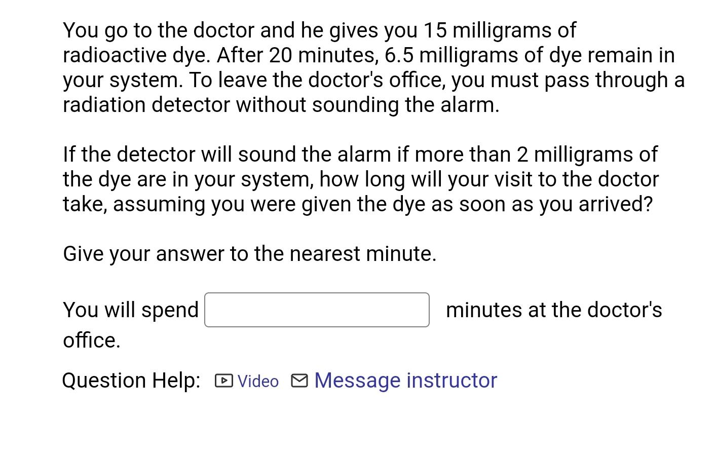The width and height of the screenshot is (715, 454).
Task: Open the instructor messaging link
Action: (x=405, y=380)
